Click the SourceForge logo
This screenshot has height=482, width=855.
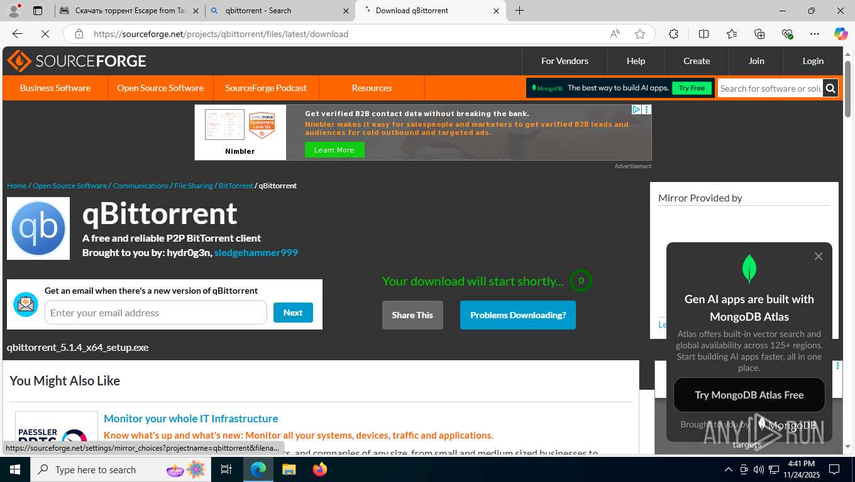[77, 61]
